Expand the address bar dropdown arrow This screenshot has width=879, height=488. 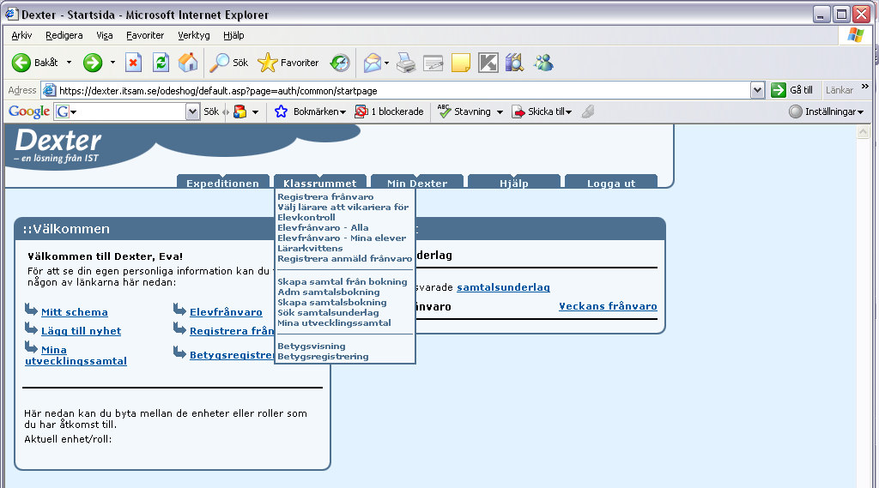[757, 90]
